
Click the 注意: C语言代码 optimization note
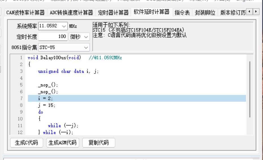pos(139,35)
